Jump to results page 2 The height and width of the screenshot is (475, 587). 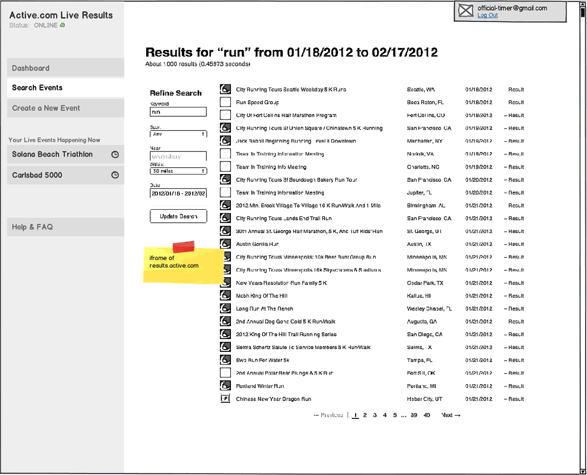pos(365,415)
